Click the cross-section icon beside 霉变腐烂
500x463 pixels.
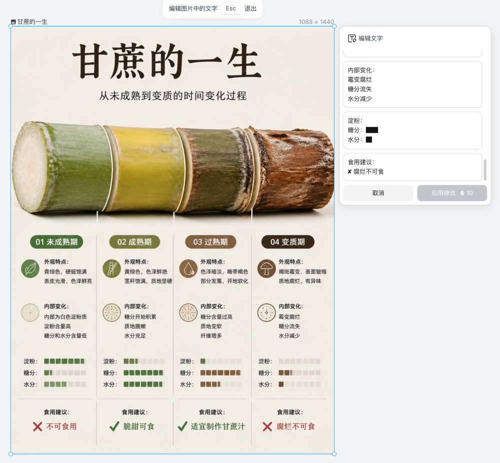pos(266,312)
